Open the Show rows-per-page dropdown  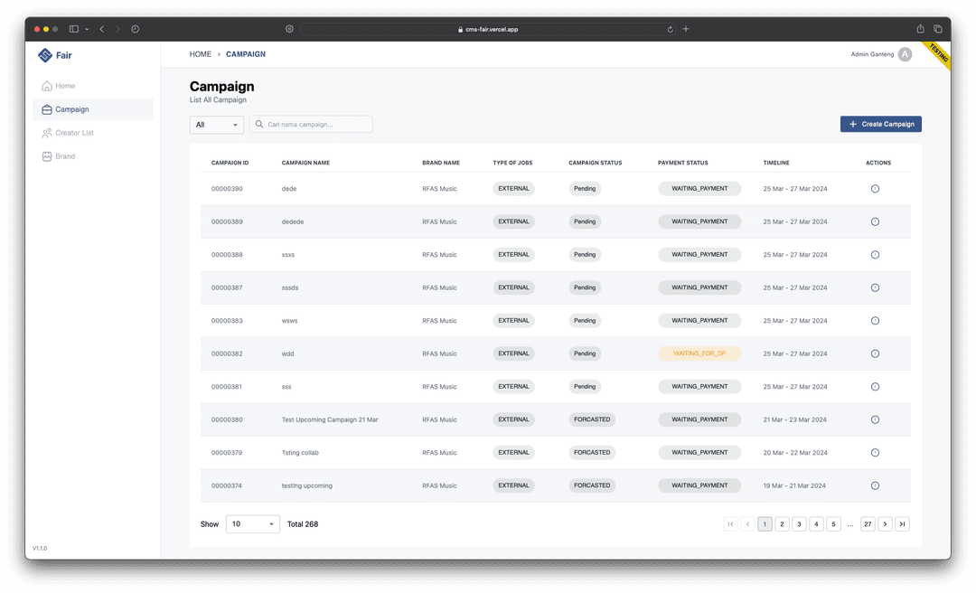(253, 524)
